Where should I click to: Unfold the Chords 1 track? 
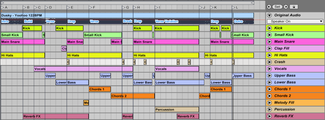click(269, 89)
